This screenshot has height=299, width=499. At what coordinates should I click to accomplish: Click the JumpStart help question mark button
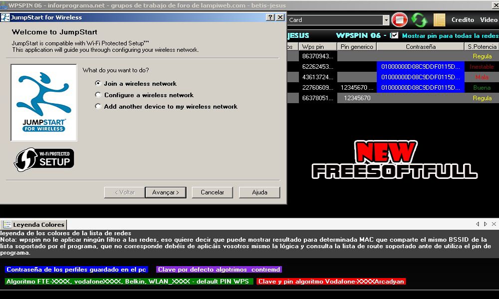[x=270, y=17]
